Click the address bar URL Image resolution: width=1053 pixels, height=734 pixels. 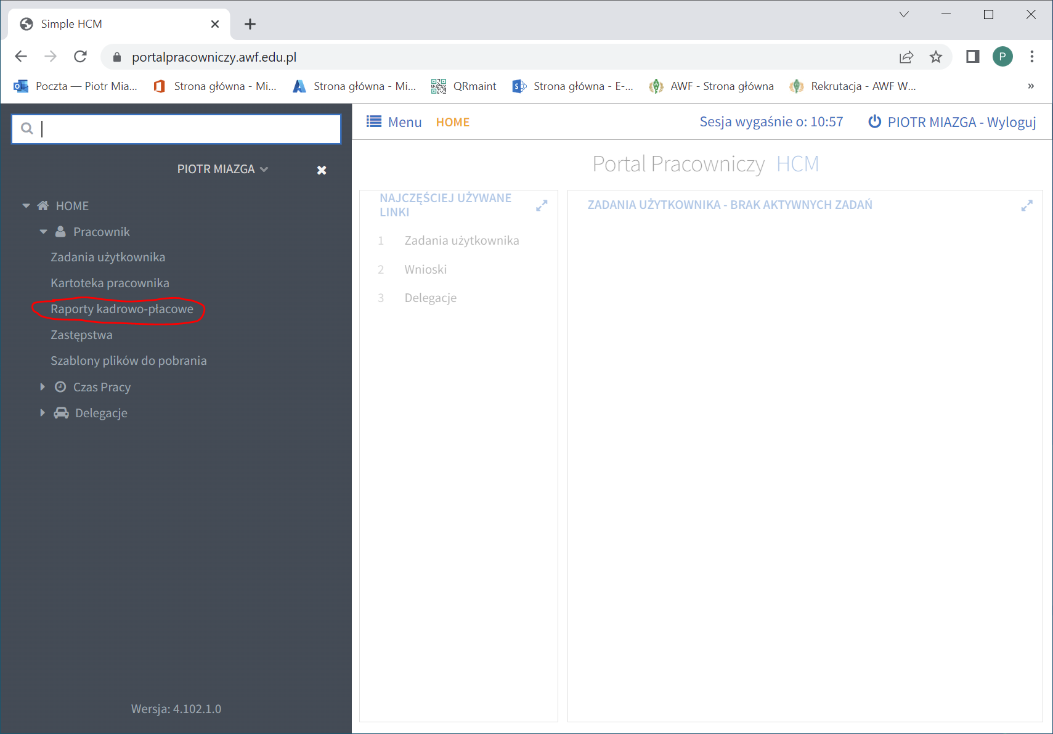pos(214,57)
